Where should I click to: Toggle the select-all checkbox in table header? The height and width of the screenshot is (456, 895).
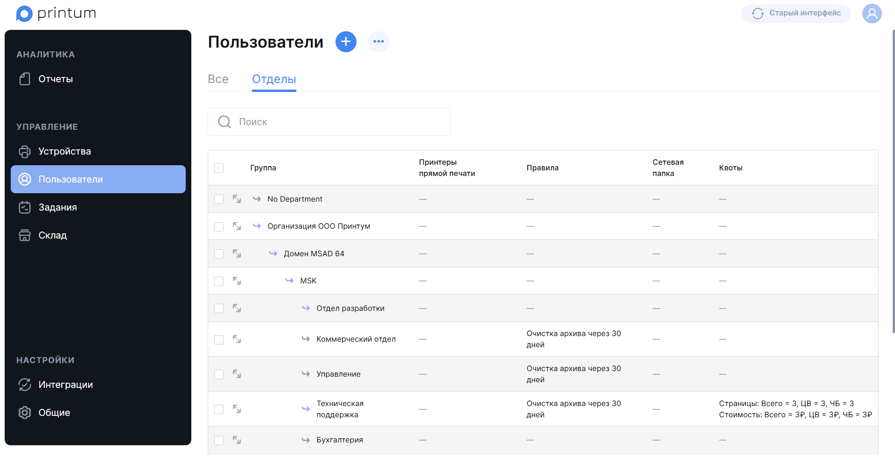pos(219,168)
